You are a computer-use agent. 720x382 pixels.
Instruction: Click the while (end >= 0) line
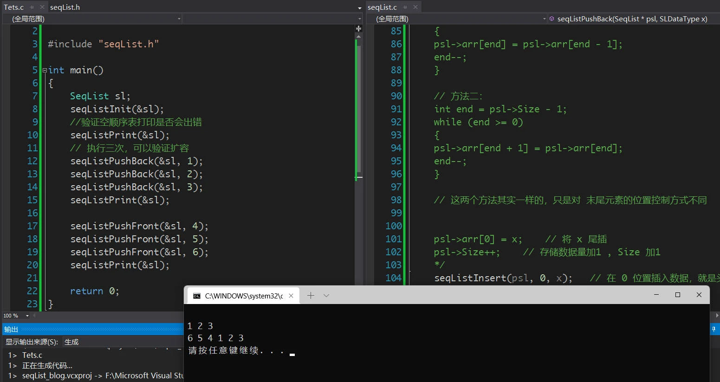click(479, 122)
